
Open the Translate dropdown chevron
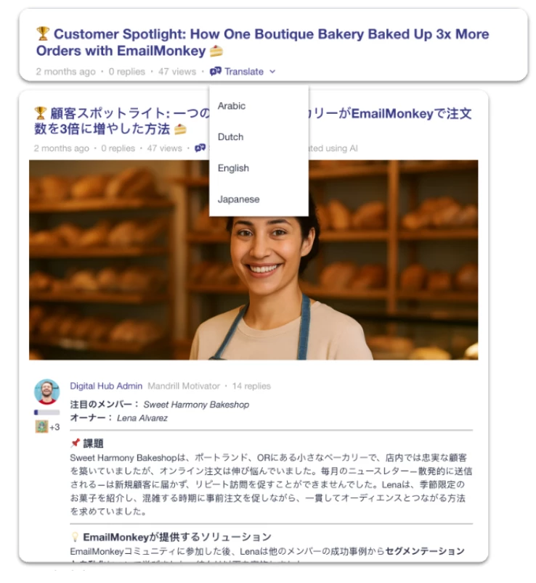coord(272,71)
